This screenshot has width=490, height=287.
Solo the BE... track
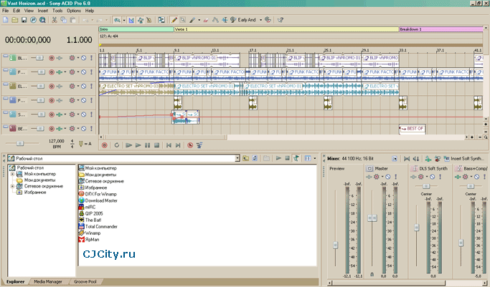click(x=92, y=129)
